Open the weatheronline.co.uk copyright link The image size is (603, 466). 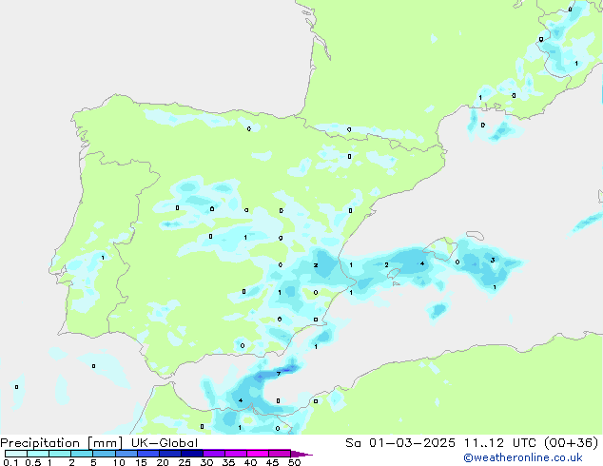(x=523, y=457)
